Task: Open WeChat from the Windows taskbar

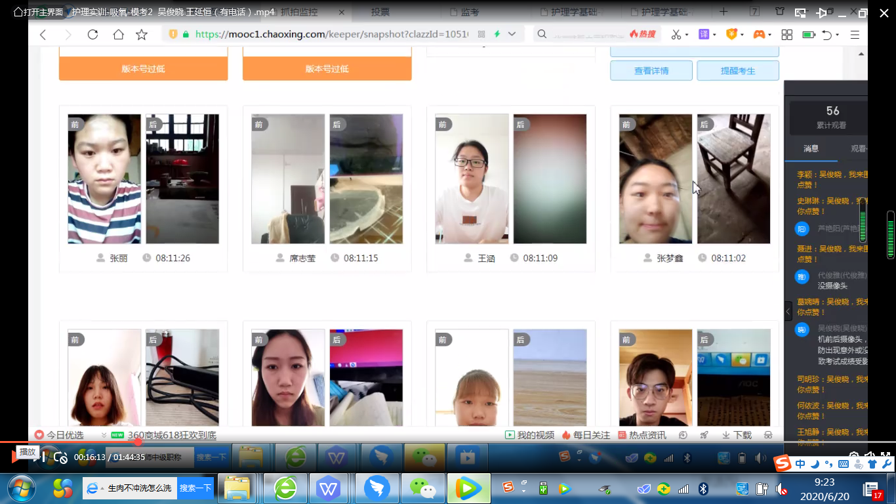Action: [x=423, y=488]
